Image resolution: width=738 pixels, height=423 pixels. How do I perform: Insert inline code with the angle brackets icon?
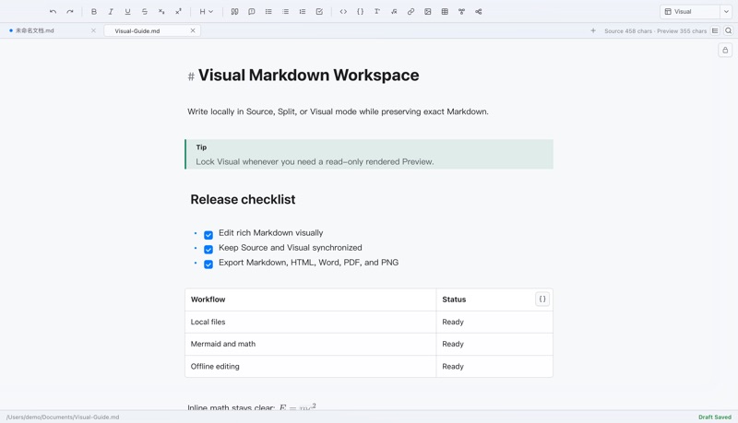(x=343, y=12)
